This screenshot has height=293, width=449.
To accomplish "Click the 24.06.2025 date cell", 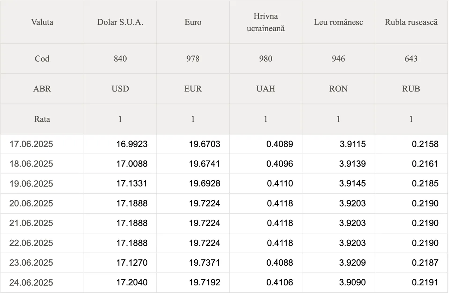I will pyautogui.click(x=42, y=282).
